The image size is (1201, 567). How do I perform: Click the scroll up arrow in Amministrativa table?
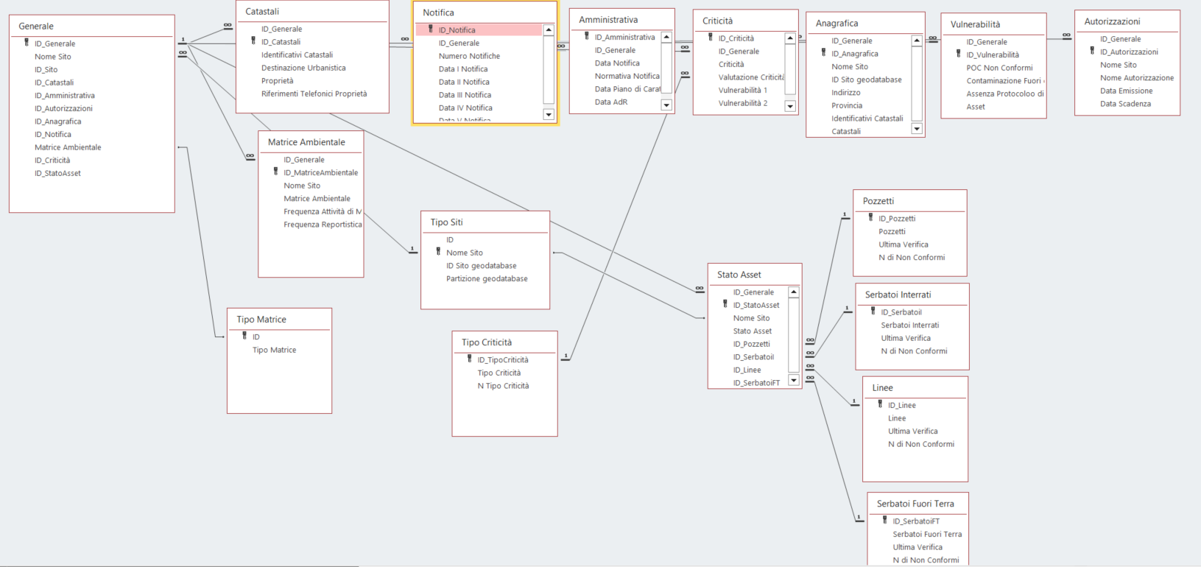click(666, 37)
